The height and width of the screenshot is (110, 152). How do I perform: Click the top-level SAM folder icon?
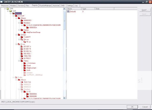pyautogui.click(x=8, y=9)
